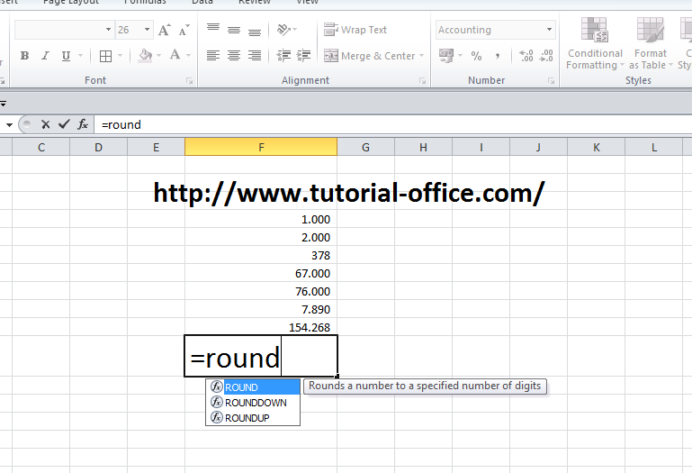The height and width of the screenshot is (473, 692).
Task: Select ROUND from autocomplete list
Action: pos(253,387)
